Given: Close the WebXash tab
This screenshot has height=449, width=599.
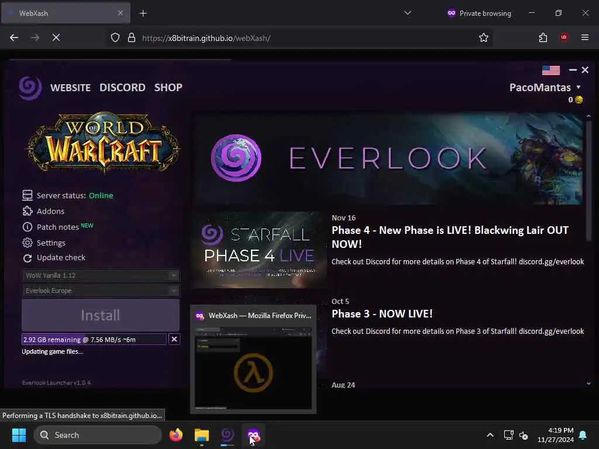Looking at the screenshot, I should click(121, 13).
